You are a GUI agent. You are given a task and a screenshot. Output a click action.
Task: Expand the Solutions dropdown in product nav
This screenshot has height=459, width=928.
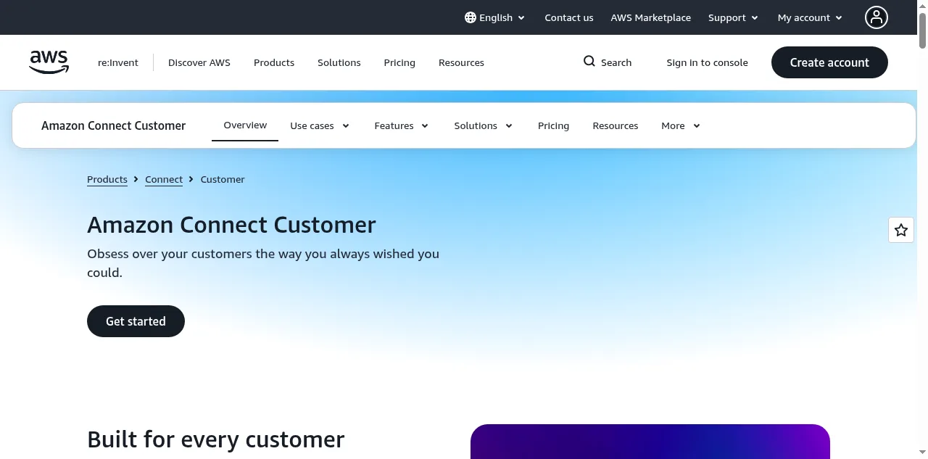tap(484, 125)
